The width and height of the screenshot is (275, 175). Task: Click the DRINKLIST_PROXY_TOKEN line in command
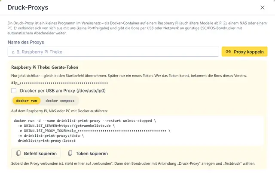(94, 131)
